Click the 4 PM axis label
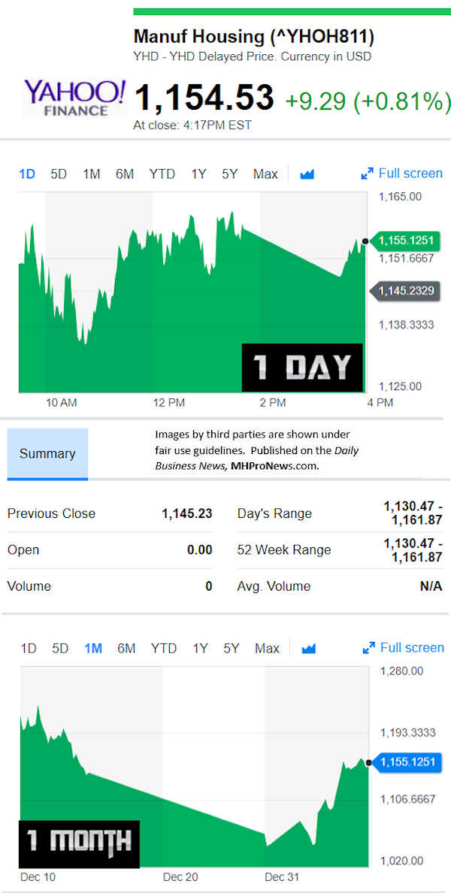 pos(380,403)
